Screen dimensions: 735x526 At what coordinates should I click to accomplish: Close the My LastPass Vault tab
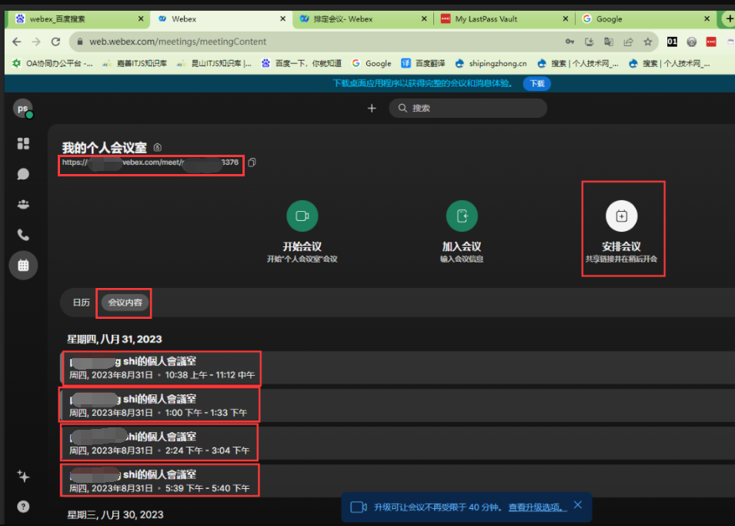566,18
